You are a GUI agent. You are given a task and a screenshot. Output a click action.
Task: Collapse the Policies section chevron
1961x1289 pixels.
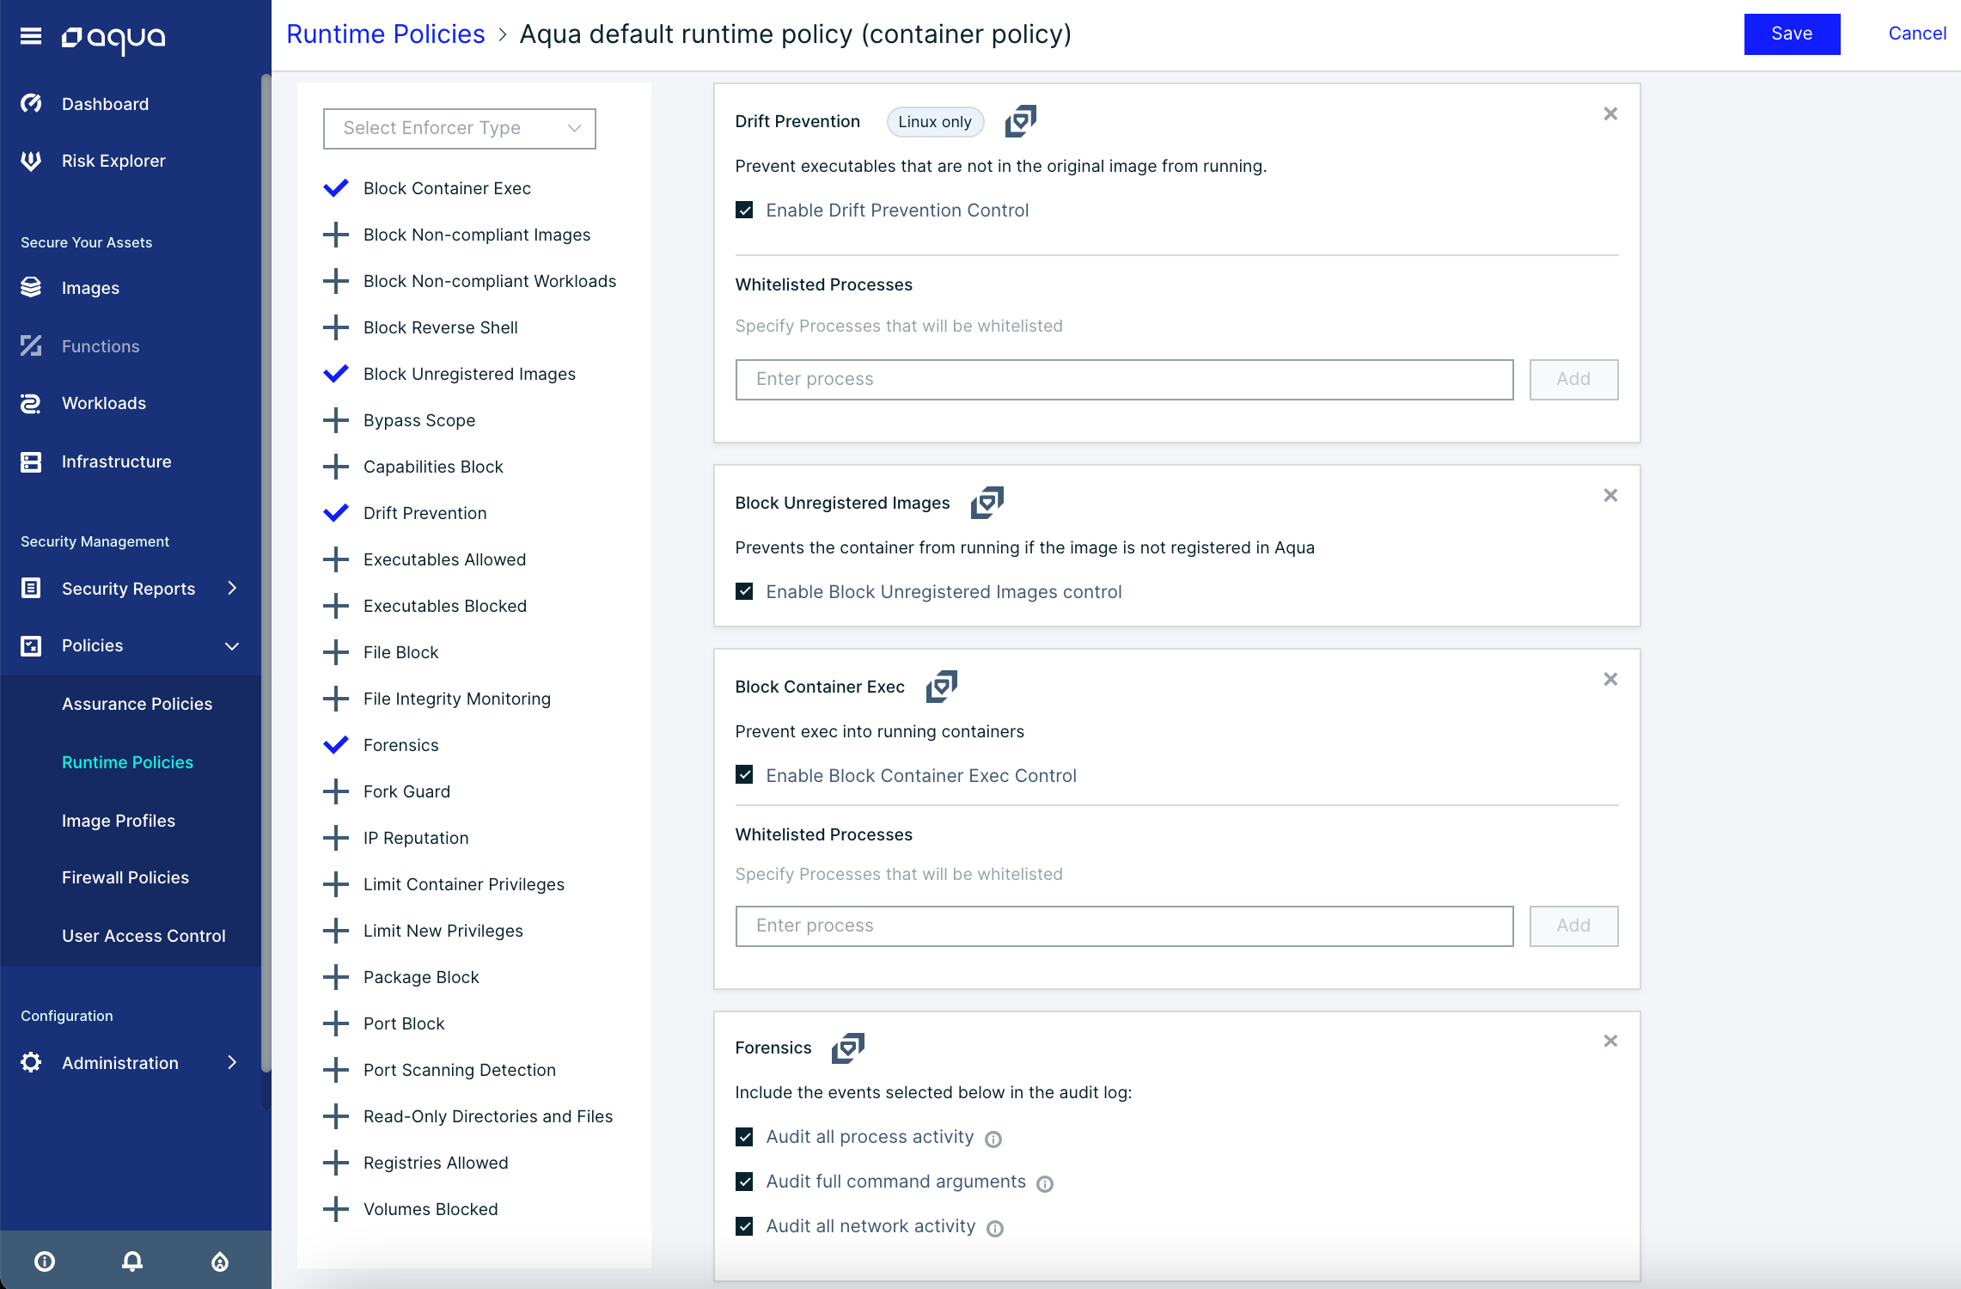pyautogui.click(x=232, y=645)
